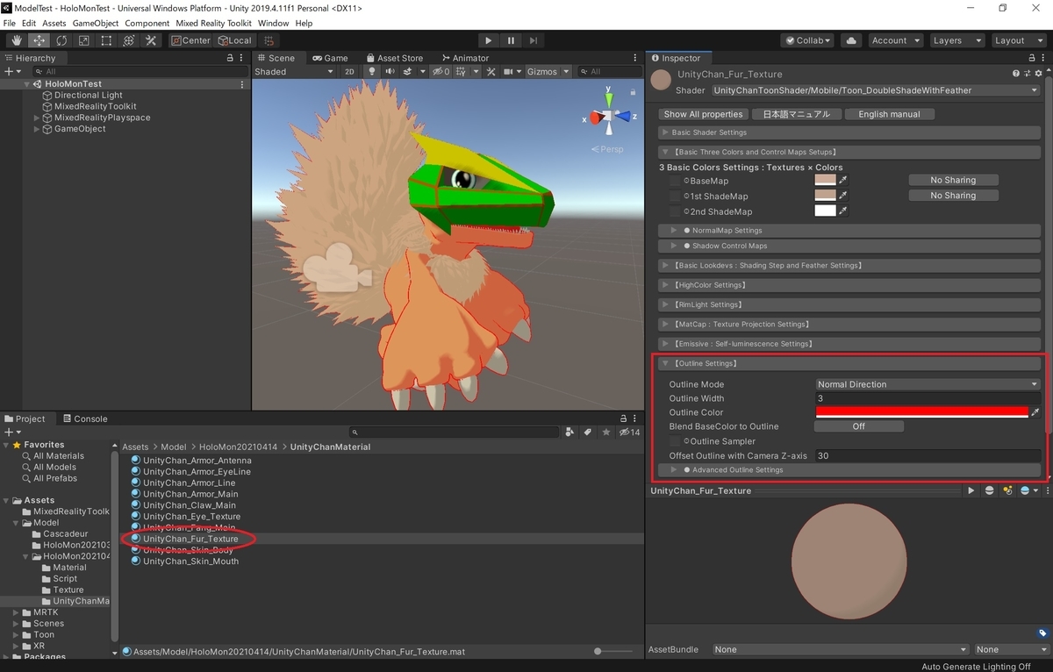This screenshot has height=672, width=1053.
Task: Select the Rect tool
Action: [x=106, y=40]
